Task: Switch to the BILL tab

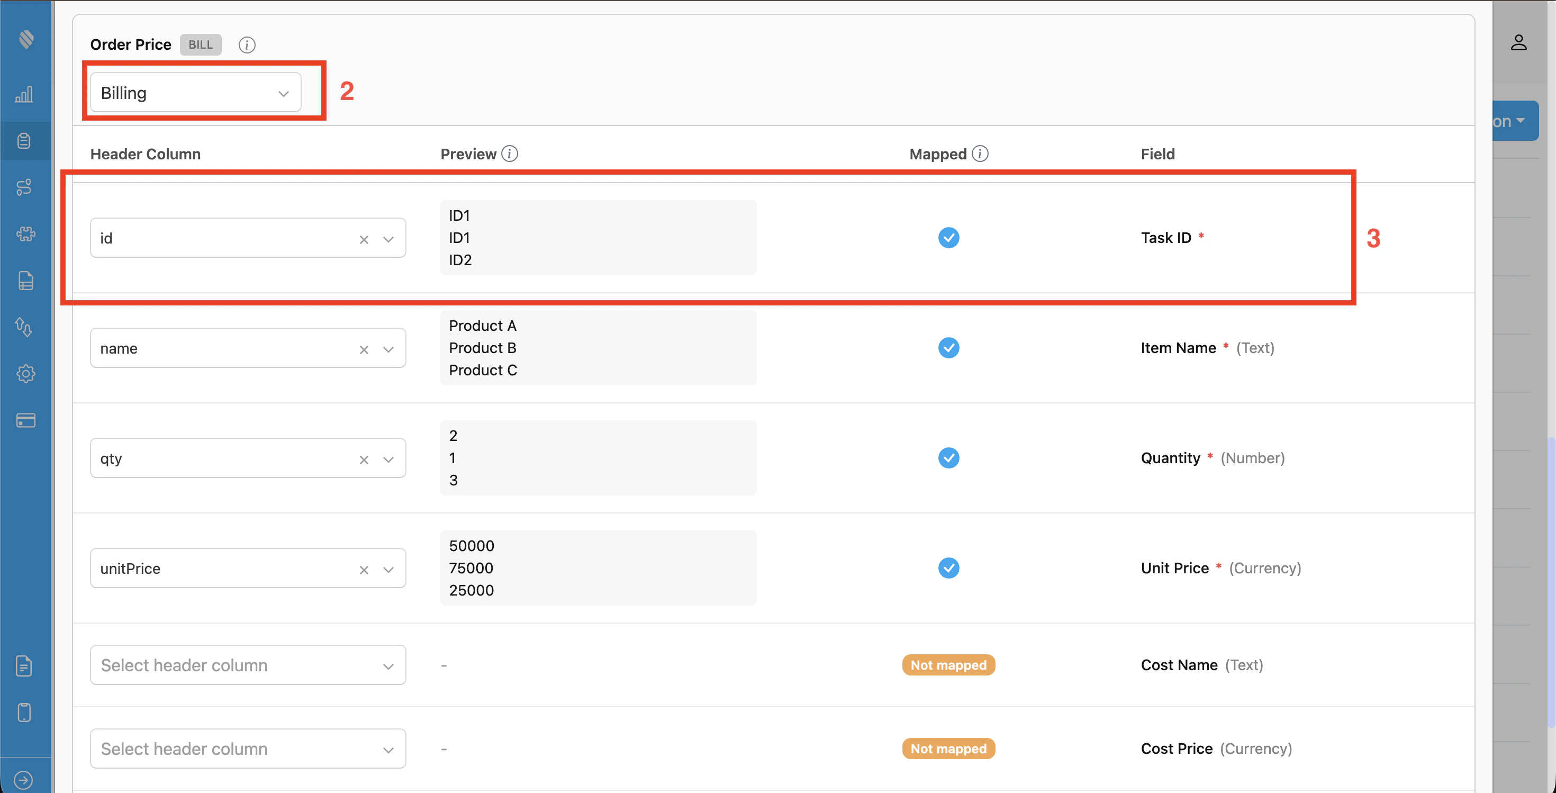Action: [200, 44]
